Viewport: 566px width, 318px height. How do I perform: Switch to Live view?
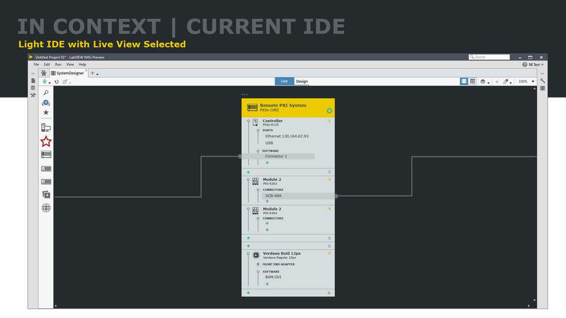point(284,81)
